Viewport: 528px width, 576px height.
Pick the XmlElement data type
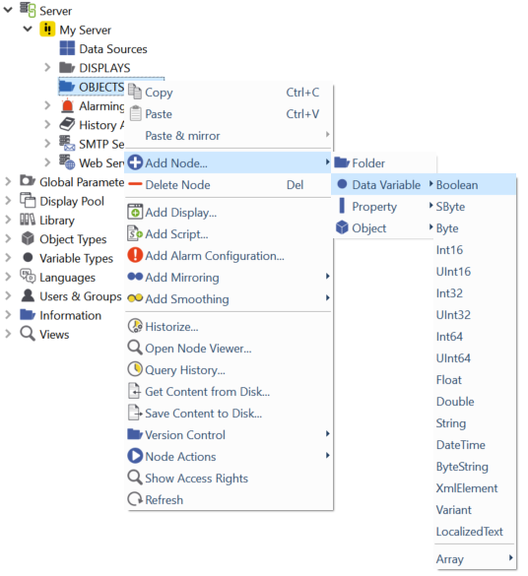[475, 488]
